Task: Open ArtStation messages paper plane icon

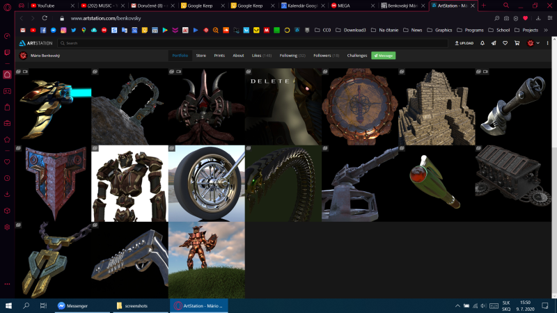Action: tap(494, 43)
